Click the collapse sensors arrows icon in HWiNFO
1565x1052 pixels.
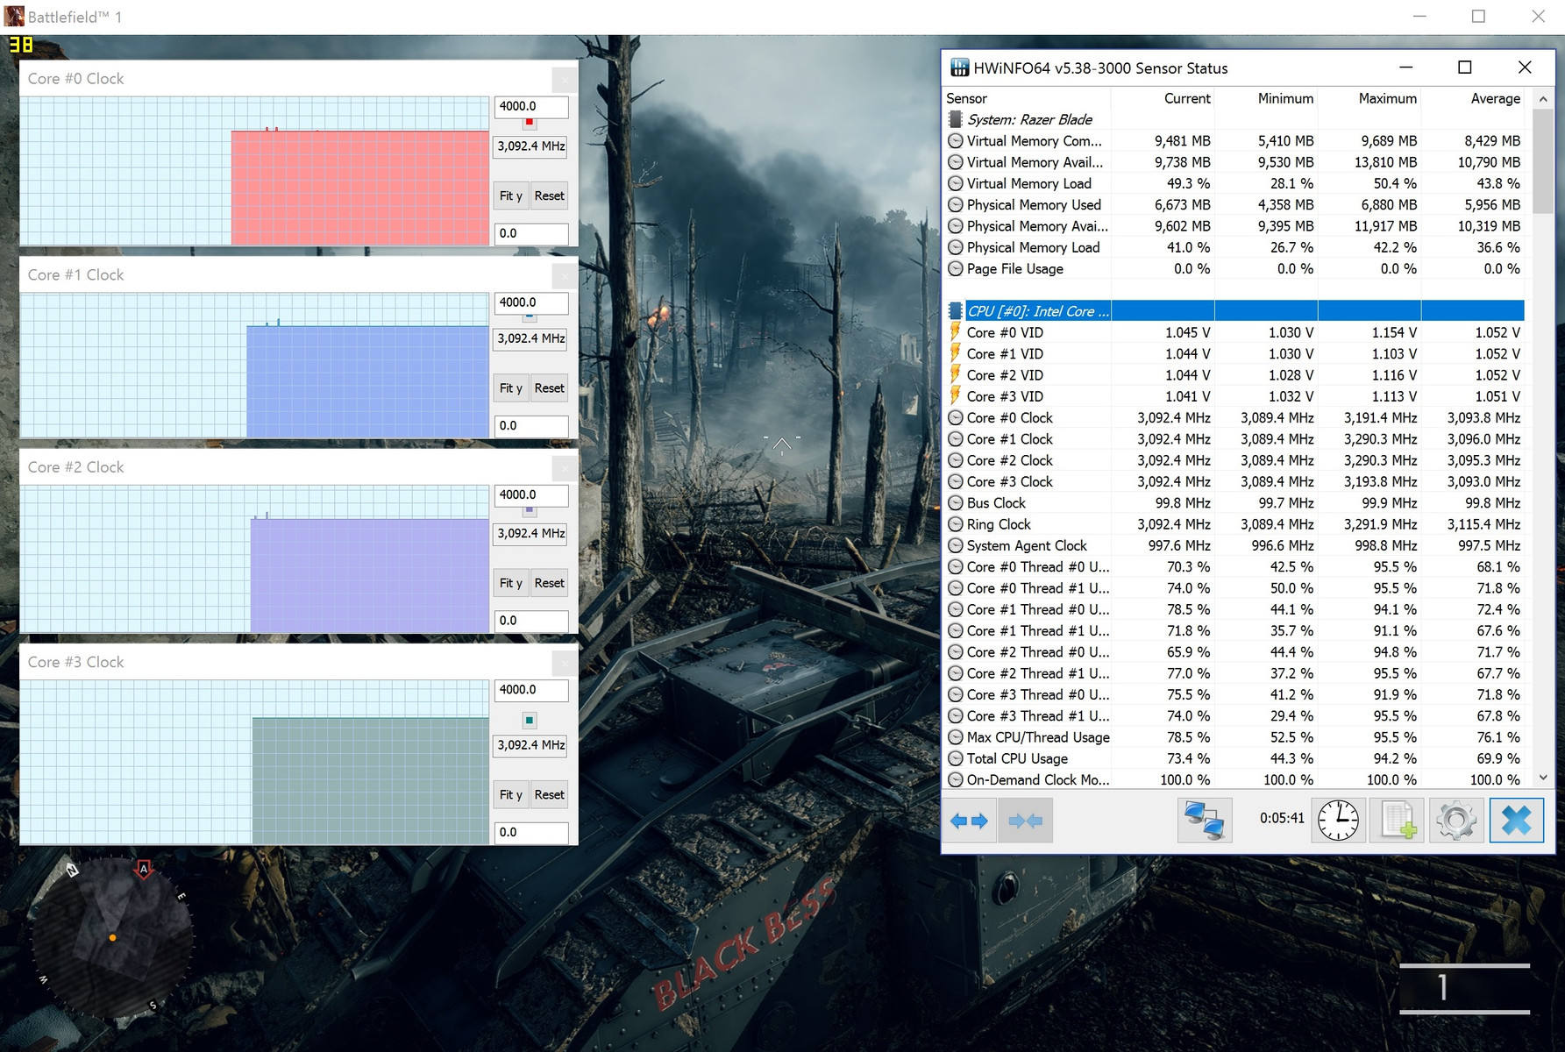click(1025, 821)
